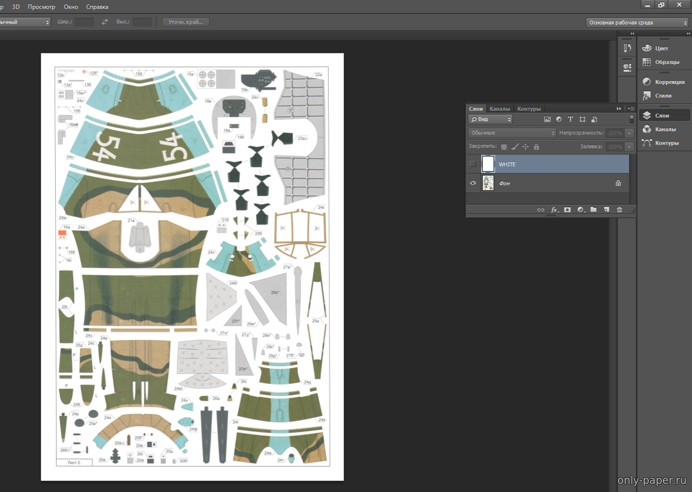Add a layer mask using the icon

(567, 210)
